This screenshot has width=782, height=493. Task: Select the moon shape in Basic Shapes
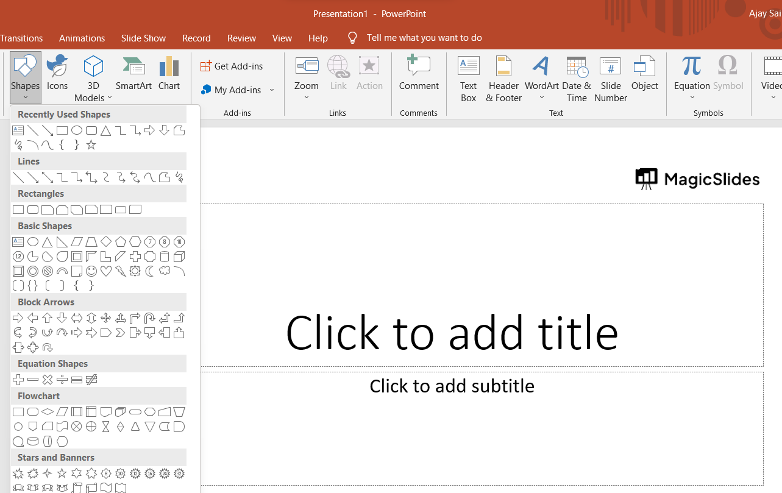(x=150, y=271)
